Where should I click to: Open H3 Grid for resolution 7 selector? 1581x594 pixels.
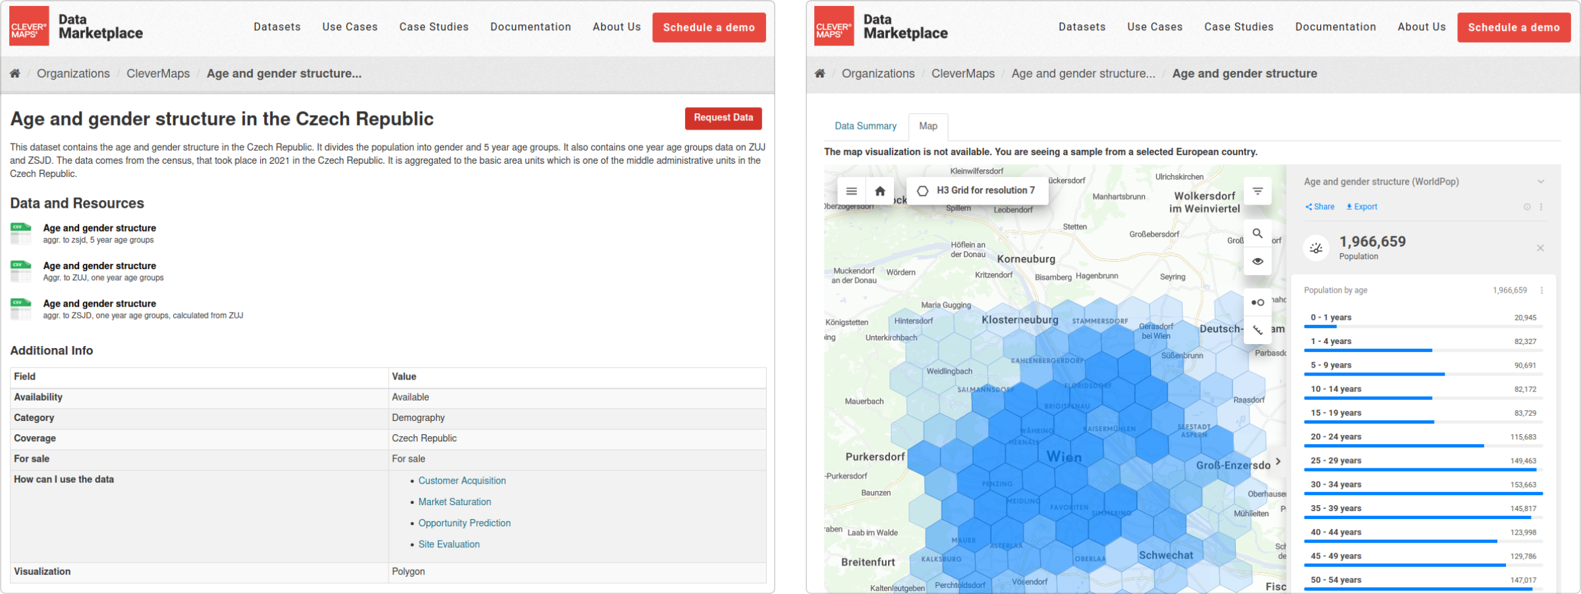[978, 191]
